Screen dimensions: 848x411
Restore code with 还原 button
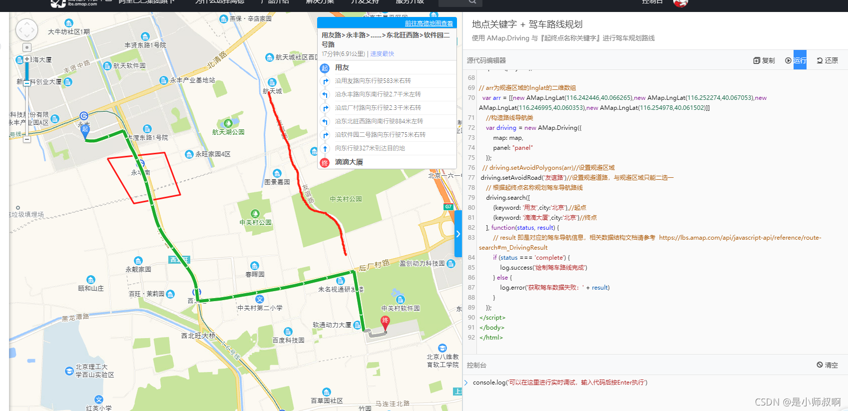[x=828, y=60]
